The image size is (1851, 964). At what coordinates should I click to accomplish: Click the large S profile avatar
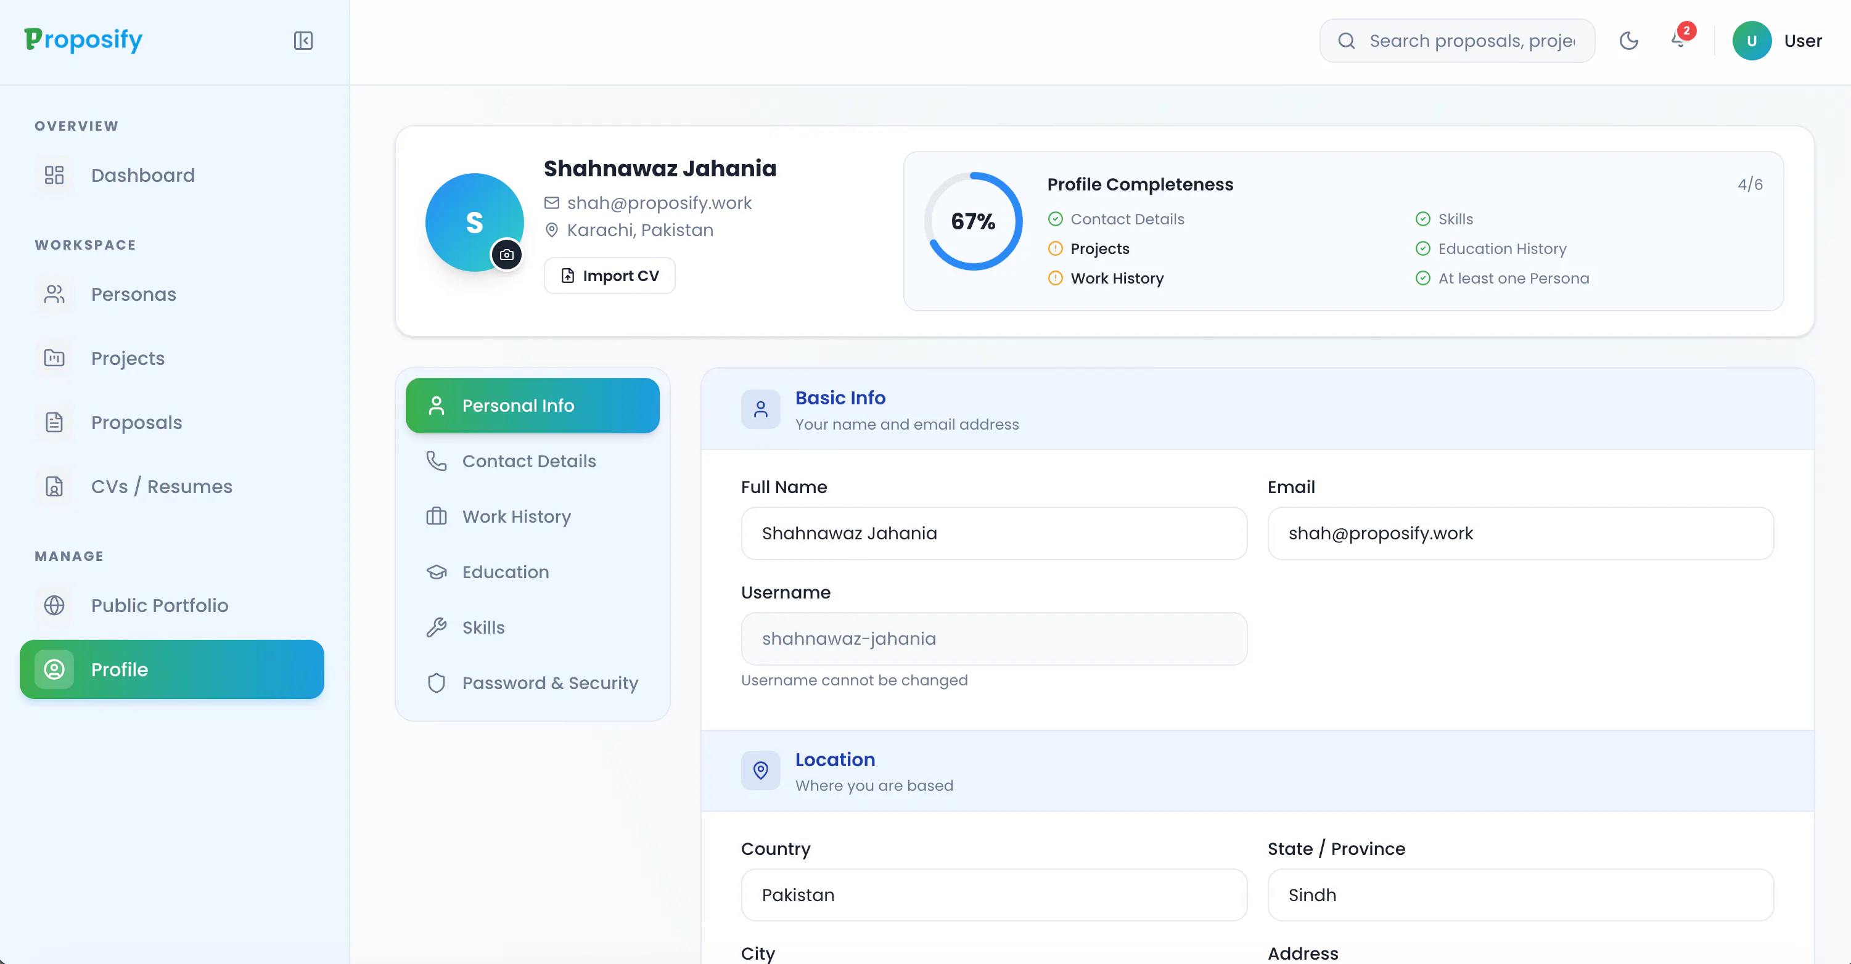tap(474, 223)
